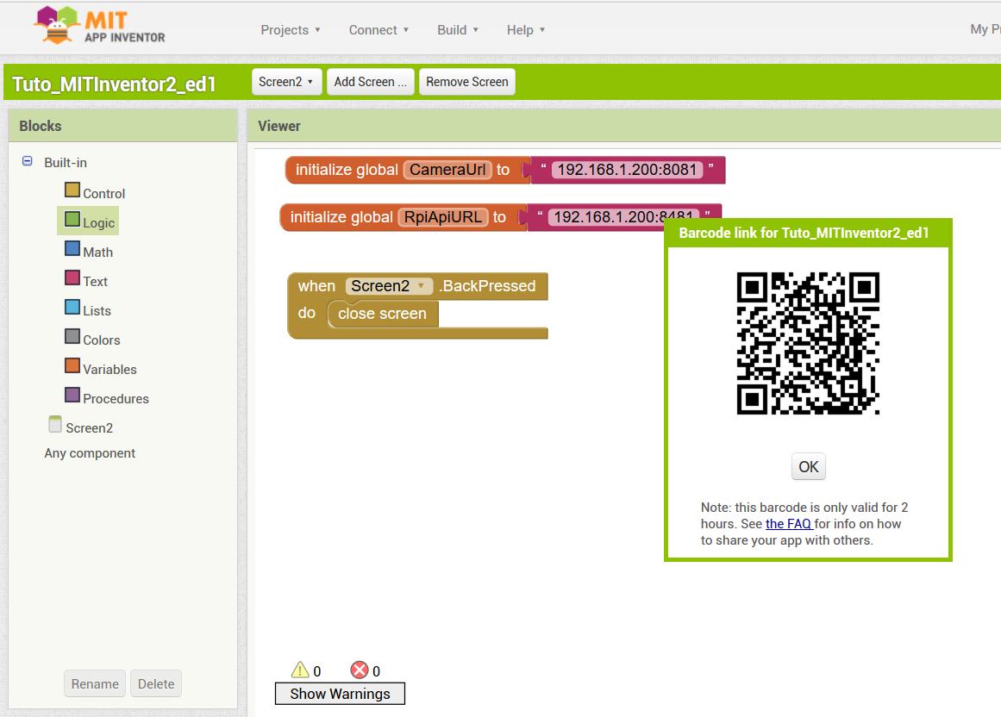The height and width of the screenshot is (717, 1001).
Task: Open the FAQ link in the barcode note
Action: pos(789,524)
